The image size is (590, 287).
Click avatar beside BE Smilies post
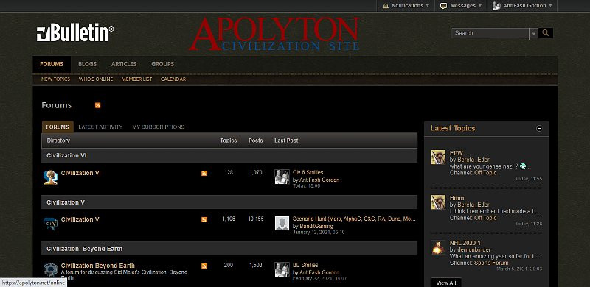click(282, 269)
